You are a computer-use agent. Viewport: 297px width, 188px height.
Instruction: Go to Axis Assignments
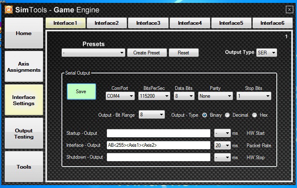point(24,67)
